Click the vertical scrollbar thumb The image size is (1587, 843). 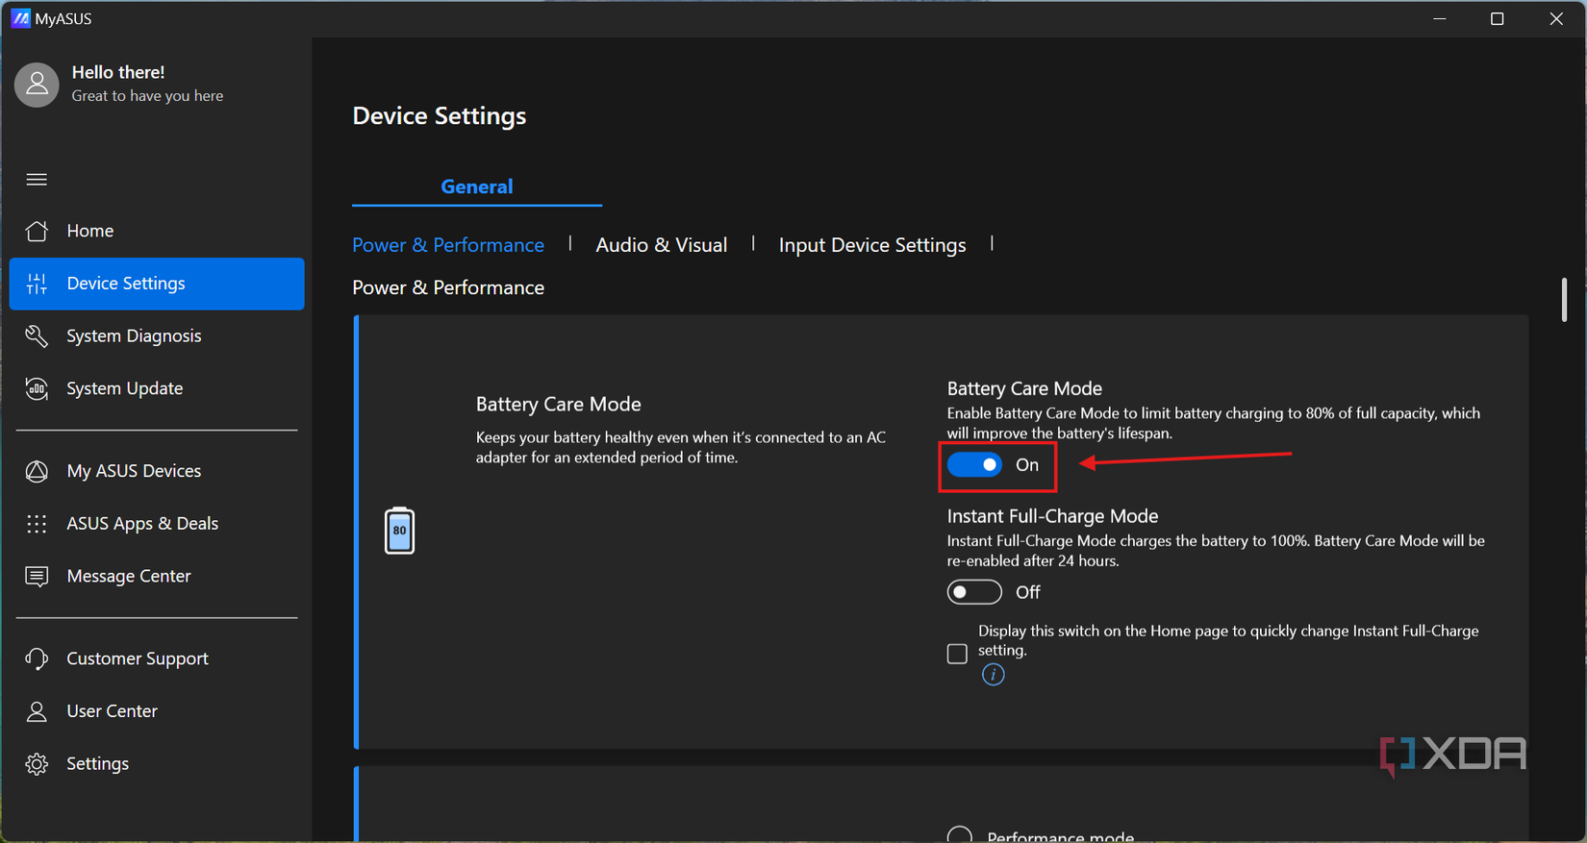pos(1564,300)
